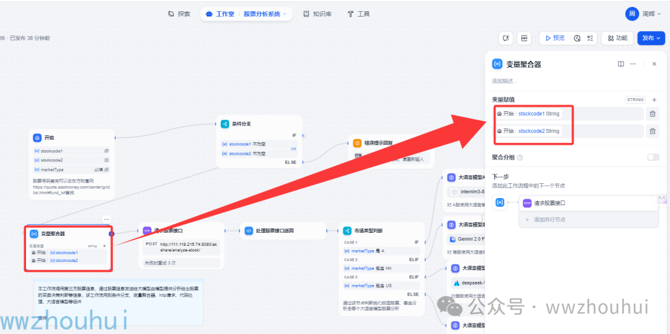670x334 pixels.
Task: Click 添加并行节点 to add parallel node
Action: 549,219
